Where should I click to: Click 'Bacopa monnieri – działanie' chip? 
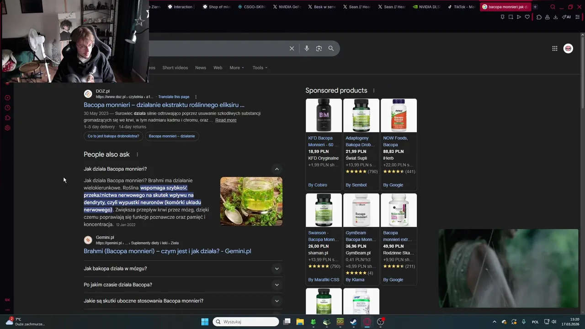(x=172, y=136)
